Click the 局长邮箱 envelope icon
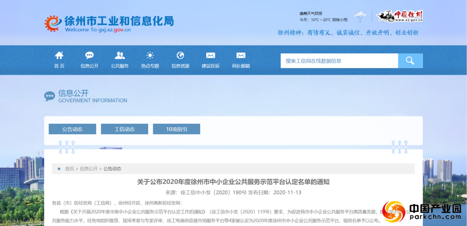This screenshot has width=467, height=226. 241,56
